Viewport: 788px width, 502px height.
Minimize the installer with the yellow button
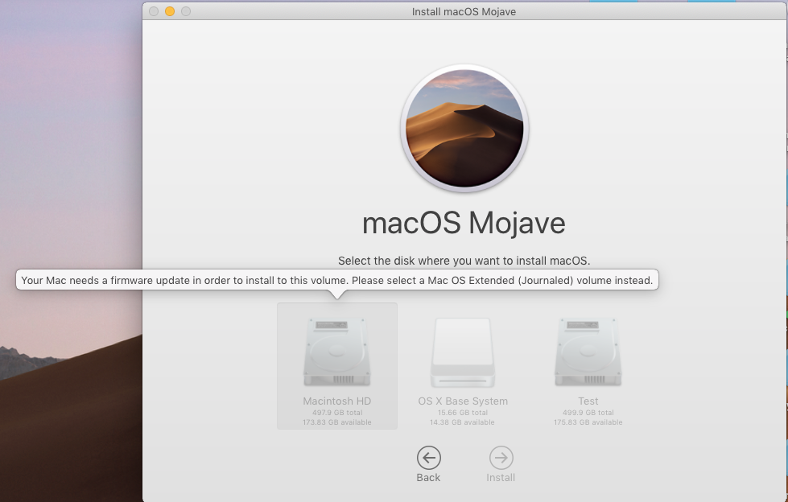pos(170,11)
